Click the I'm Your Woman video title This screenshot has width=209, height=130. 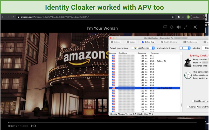pos(102,28)
